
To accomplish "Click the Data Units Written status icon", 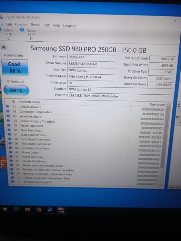I will [x=10, y=134].
